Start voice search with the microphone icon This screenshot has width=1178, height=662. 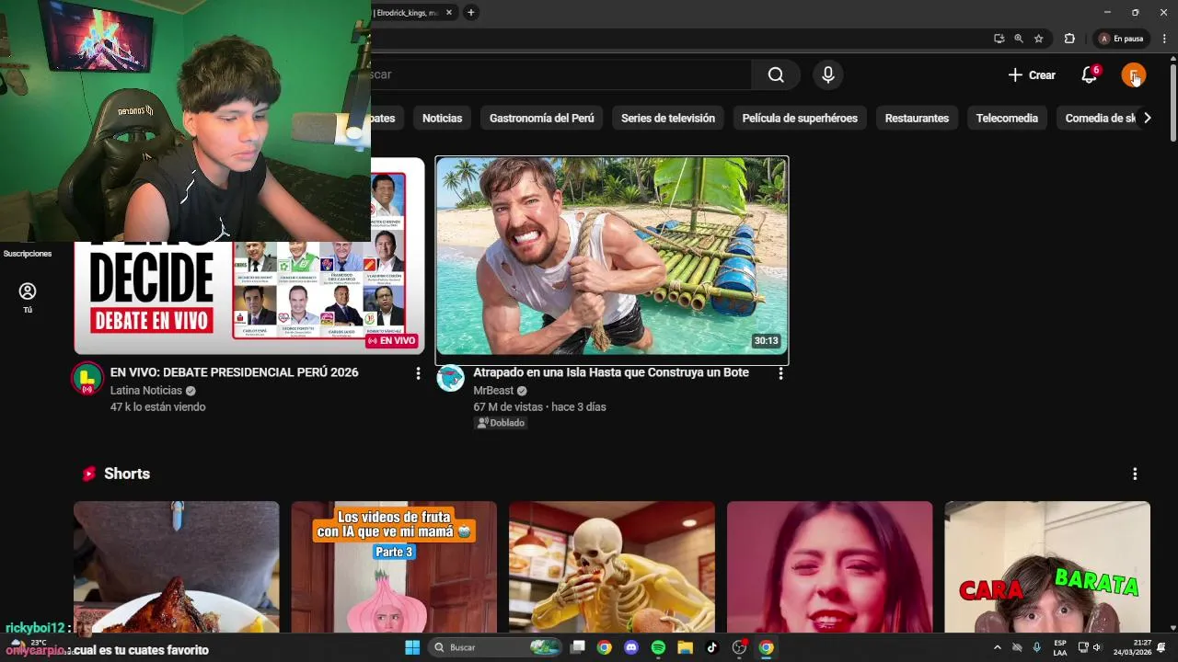point(828,75)
